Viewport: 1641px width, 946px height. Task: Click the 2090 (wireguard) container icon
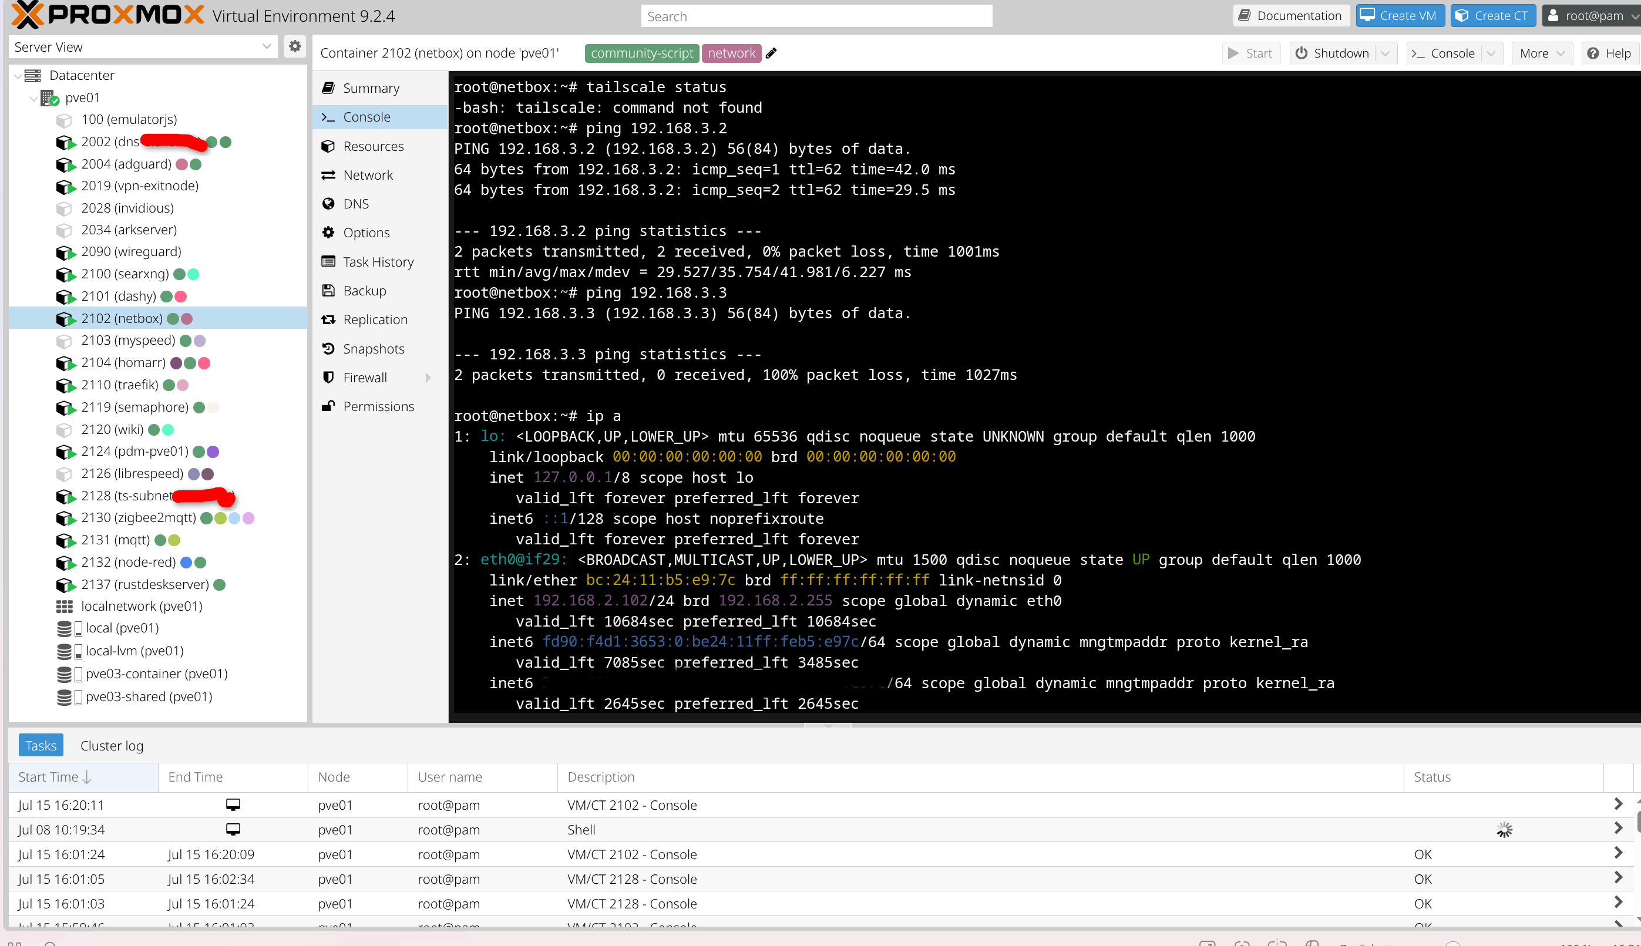(65, 252)
